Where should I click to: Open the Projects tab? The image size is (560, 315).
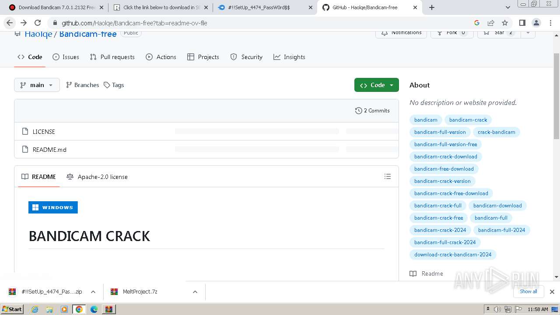(x=203, y=57)
